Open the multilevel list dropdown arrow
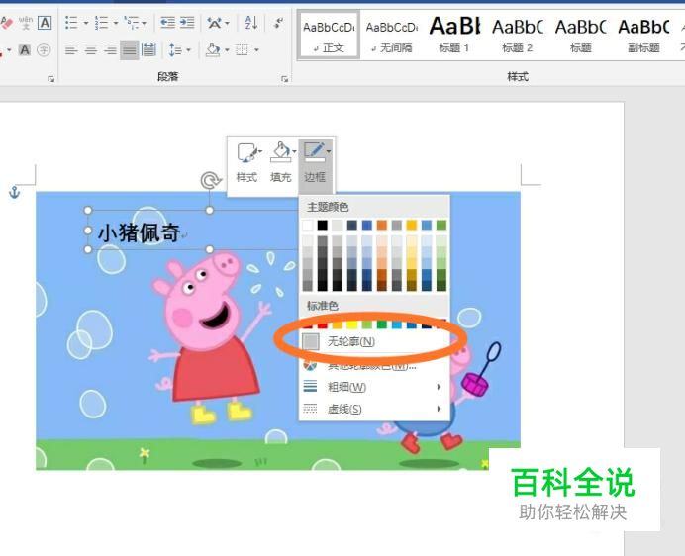The image size is (685, 556). pos(145,23)
